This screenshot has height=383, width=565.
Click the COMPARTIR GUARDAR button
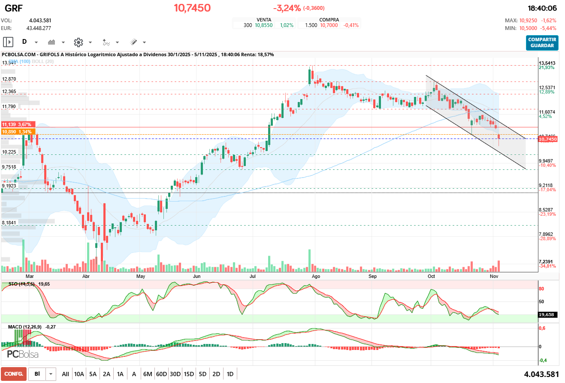point(542,42)
